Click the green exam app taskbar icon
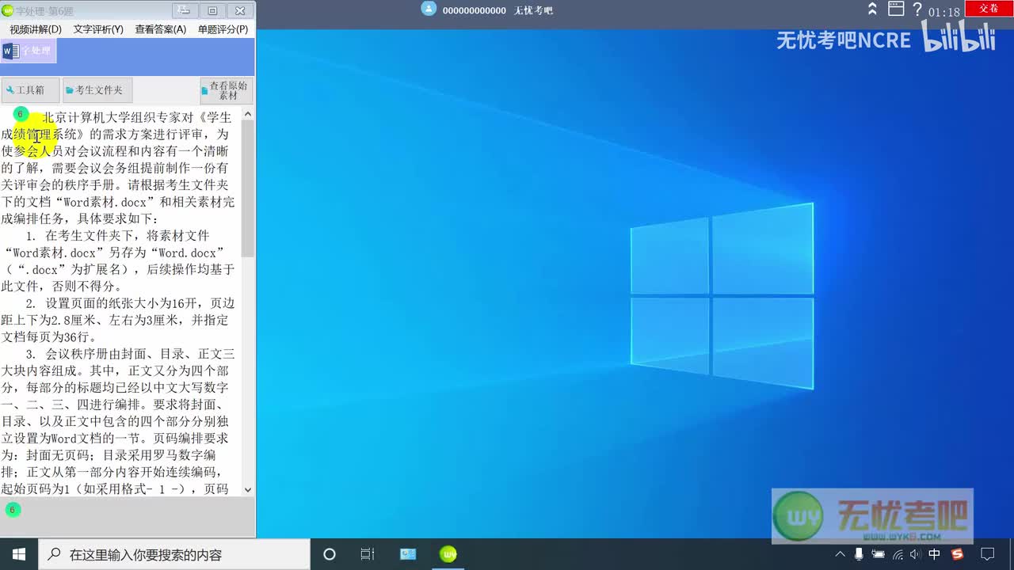The height and width of the screenshot is (570, 1014). coord(448,554)
